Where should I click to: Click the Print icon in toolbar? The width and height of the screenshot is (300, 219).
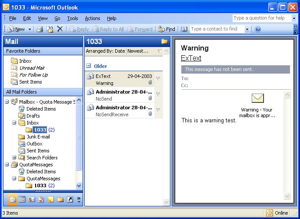click(40, 29)
